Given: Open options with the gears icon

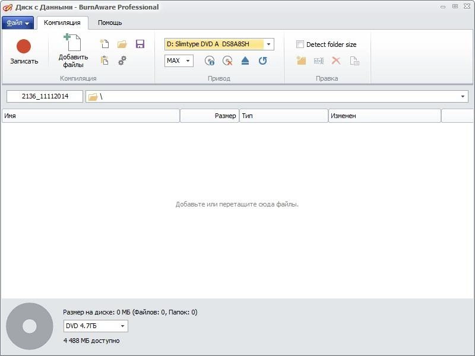Looking at the screenshot, I should (x=122, y=61).
